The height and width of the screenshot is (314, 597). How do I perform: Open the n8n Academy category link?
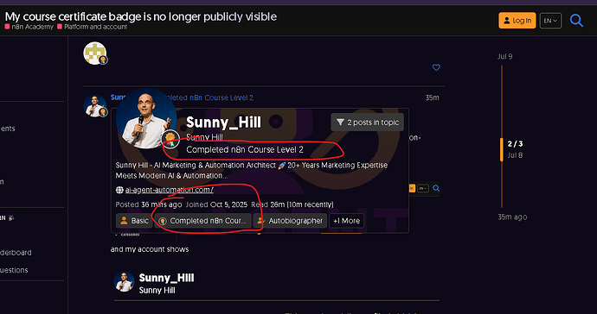point(29,27)
